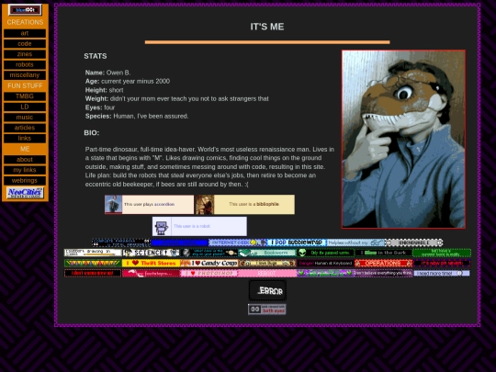Click the bibliophile userbox picture

(205, 204)
